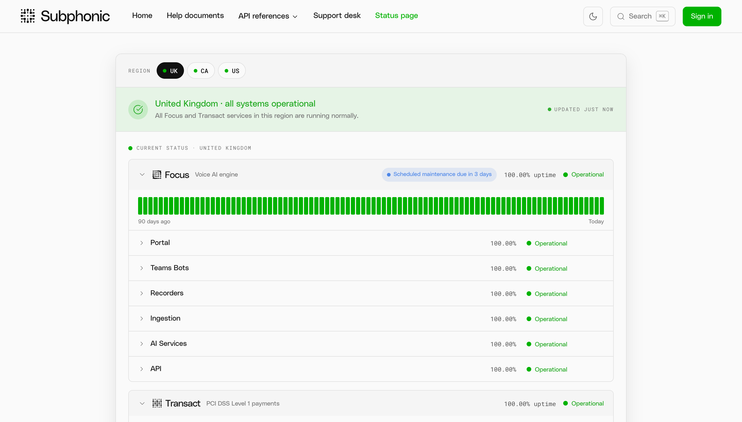Viewport: 742px width, 422px height.
Task: Click the Transact product icon
Action: tap(157, 403)
